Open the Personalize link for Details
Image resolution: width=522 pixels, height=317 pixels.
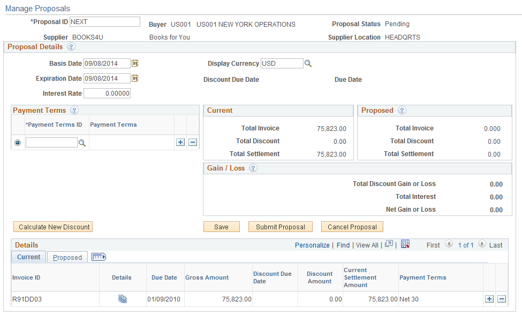click(312, 244)
